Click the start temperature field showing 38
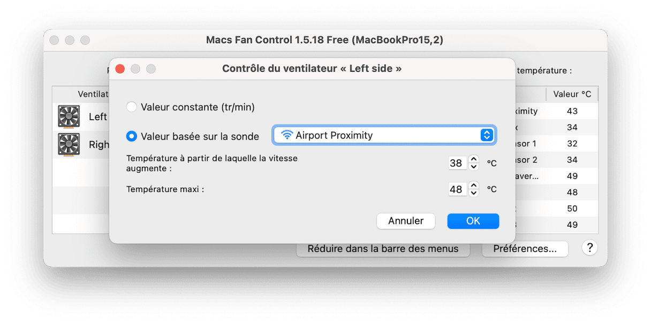The height and width of the screenshot is (324, 651). click(x=457, y=163)
